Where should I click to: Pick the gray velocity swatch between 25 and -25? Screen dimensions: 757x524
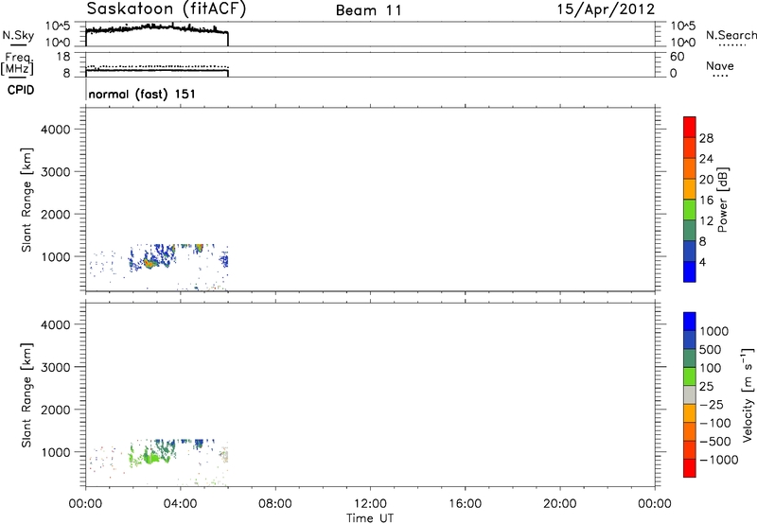tap(690, 395)
